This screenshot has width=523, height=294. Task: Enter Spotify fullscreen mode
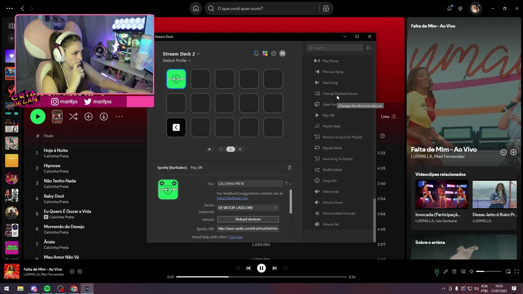point(517,272)
